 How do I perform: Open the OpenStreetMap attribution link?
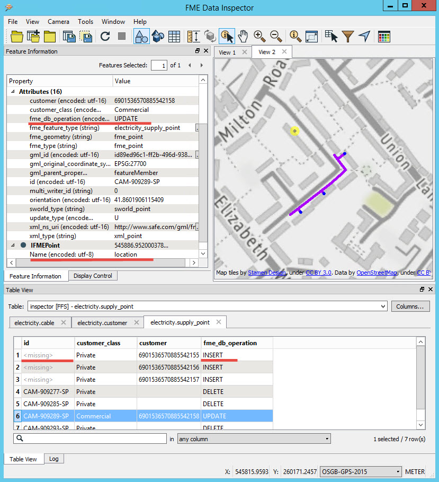(377, 273)
